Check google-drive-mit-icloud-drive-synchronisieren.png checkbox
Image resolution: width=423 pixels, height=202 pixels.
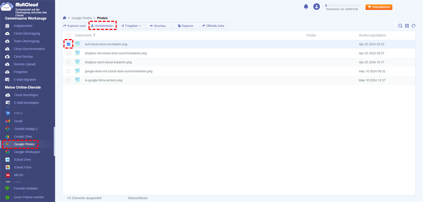68,71
